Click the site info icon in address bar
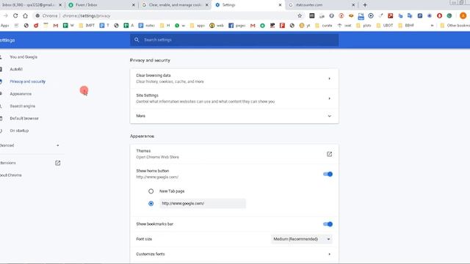 click(x=37, y=15)
